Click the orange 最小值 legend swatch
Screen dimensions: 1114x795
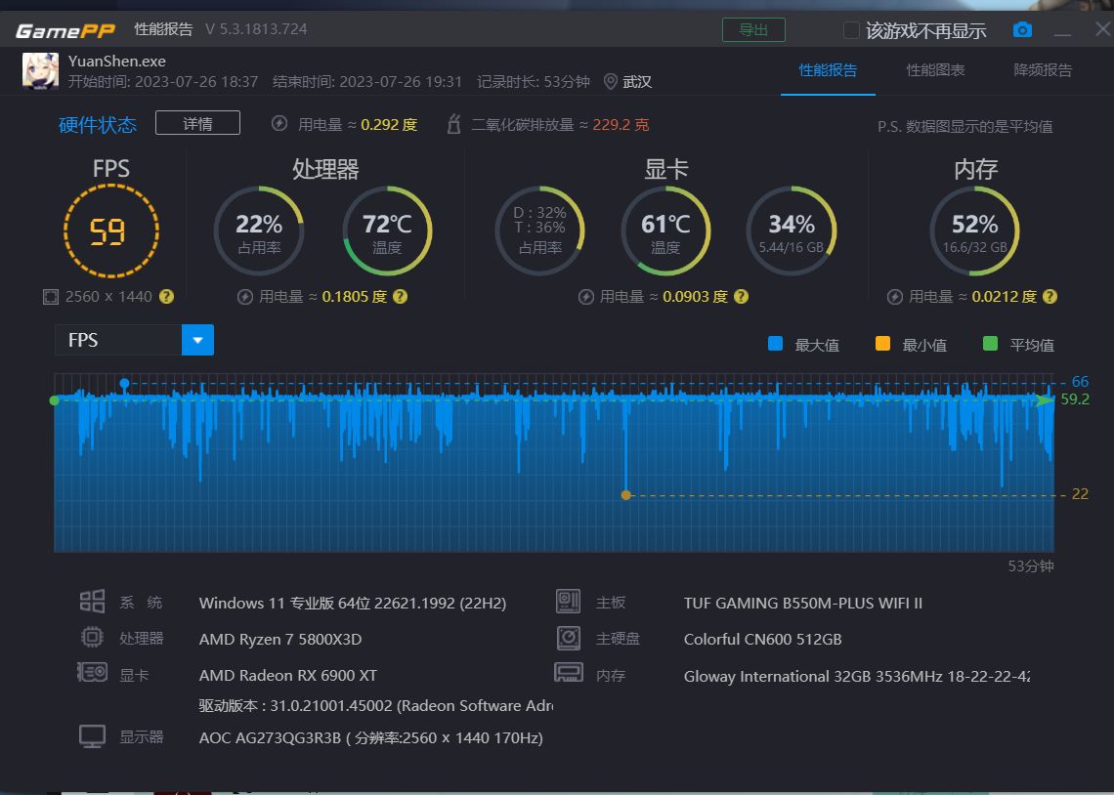(x=882, y=344)
